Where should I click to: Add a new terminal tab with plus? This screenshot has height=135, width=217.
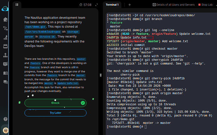(x=129, y=5)
